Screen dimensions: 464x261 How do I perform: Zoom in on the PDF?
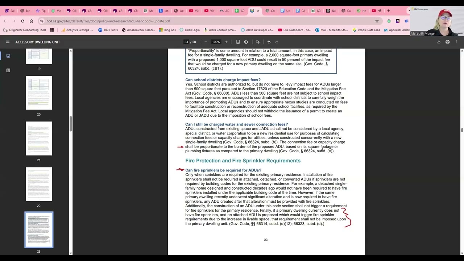coord(226,42)
